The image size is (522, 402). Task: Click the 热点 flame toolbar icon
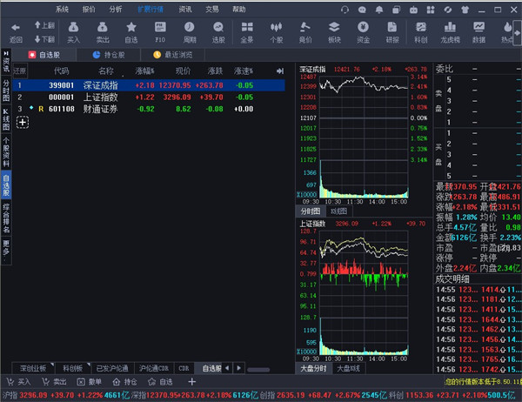tap(507, 27)
